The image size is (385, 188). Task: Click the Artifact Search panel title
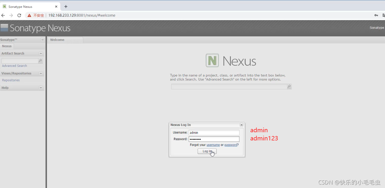tap(13, 53)
